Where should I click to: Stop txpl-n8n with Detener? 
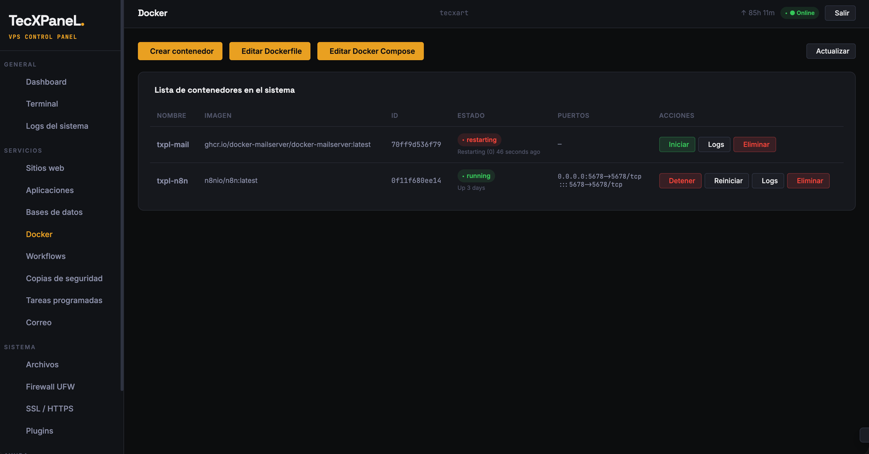(681, 181)
